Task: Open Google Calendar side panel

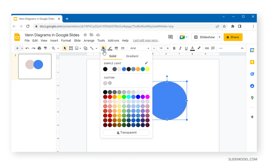Action: pos(252,50)
